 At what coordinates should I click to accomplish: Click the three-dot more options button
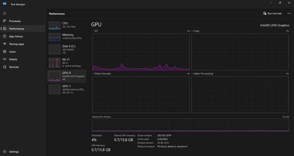[289, 14]
